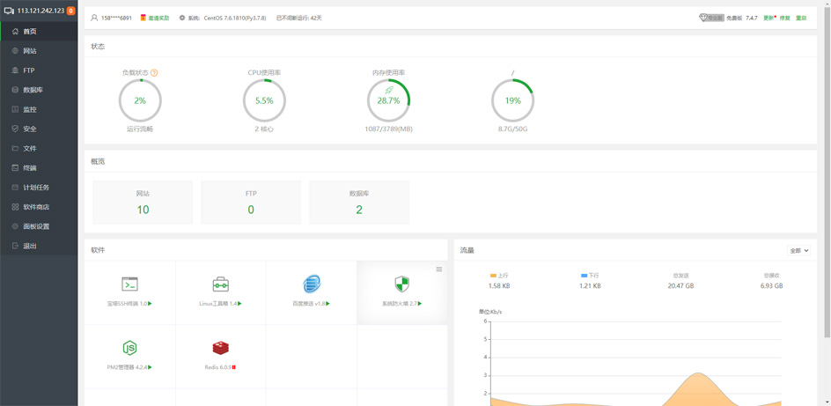Select 数据库 in the sidebar
The height and width of the screenshot is (406, 831).
pyautogui.click(x=39, y=90)
